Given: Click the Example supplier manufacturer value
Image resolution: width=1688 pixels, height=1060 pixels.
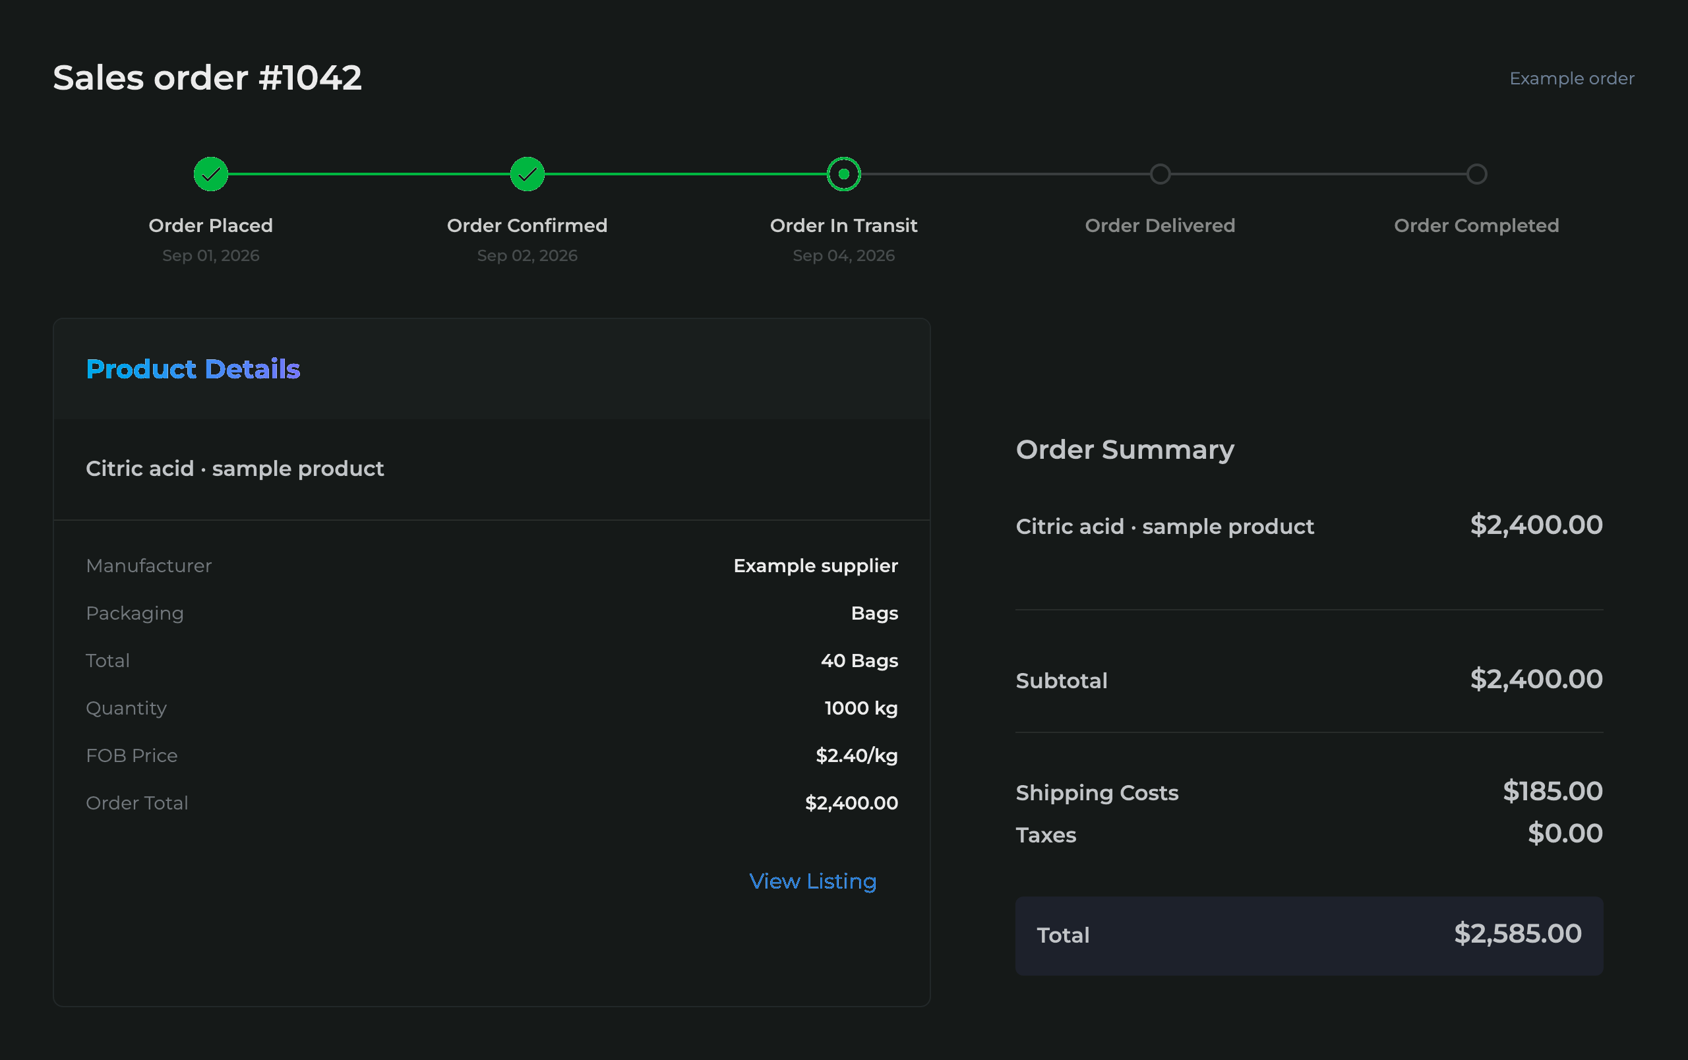Looking at the screenshot, I should click(815, 566).
